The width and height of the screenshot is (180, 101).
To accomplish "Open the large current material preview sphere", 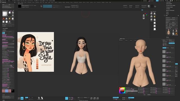I will point(5,14).
